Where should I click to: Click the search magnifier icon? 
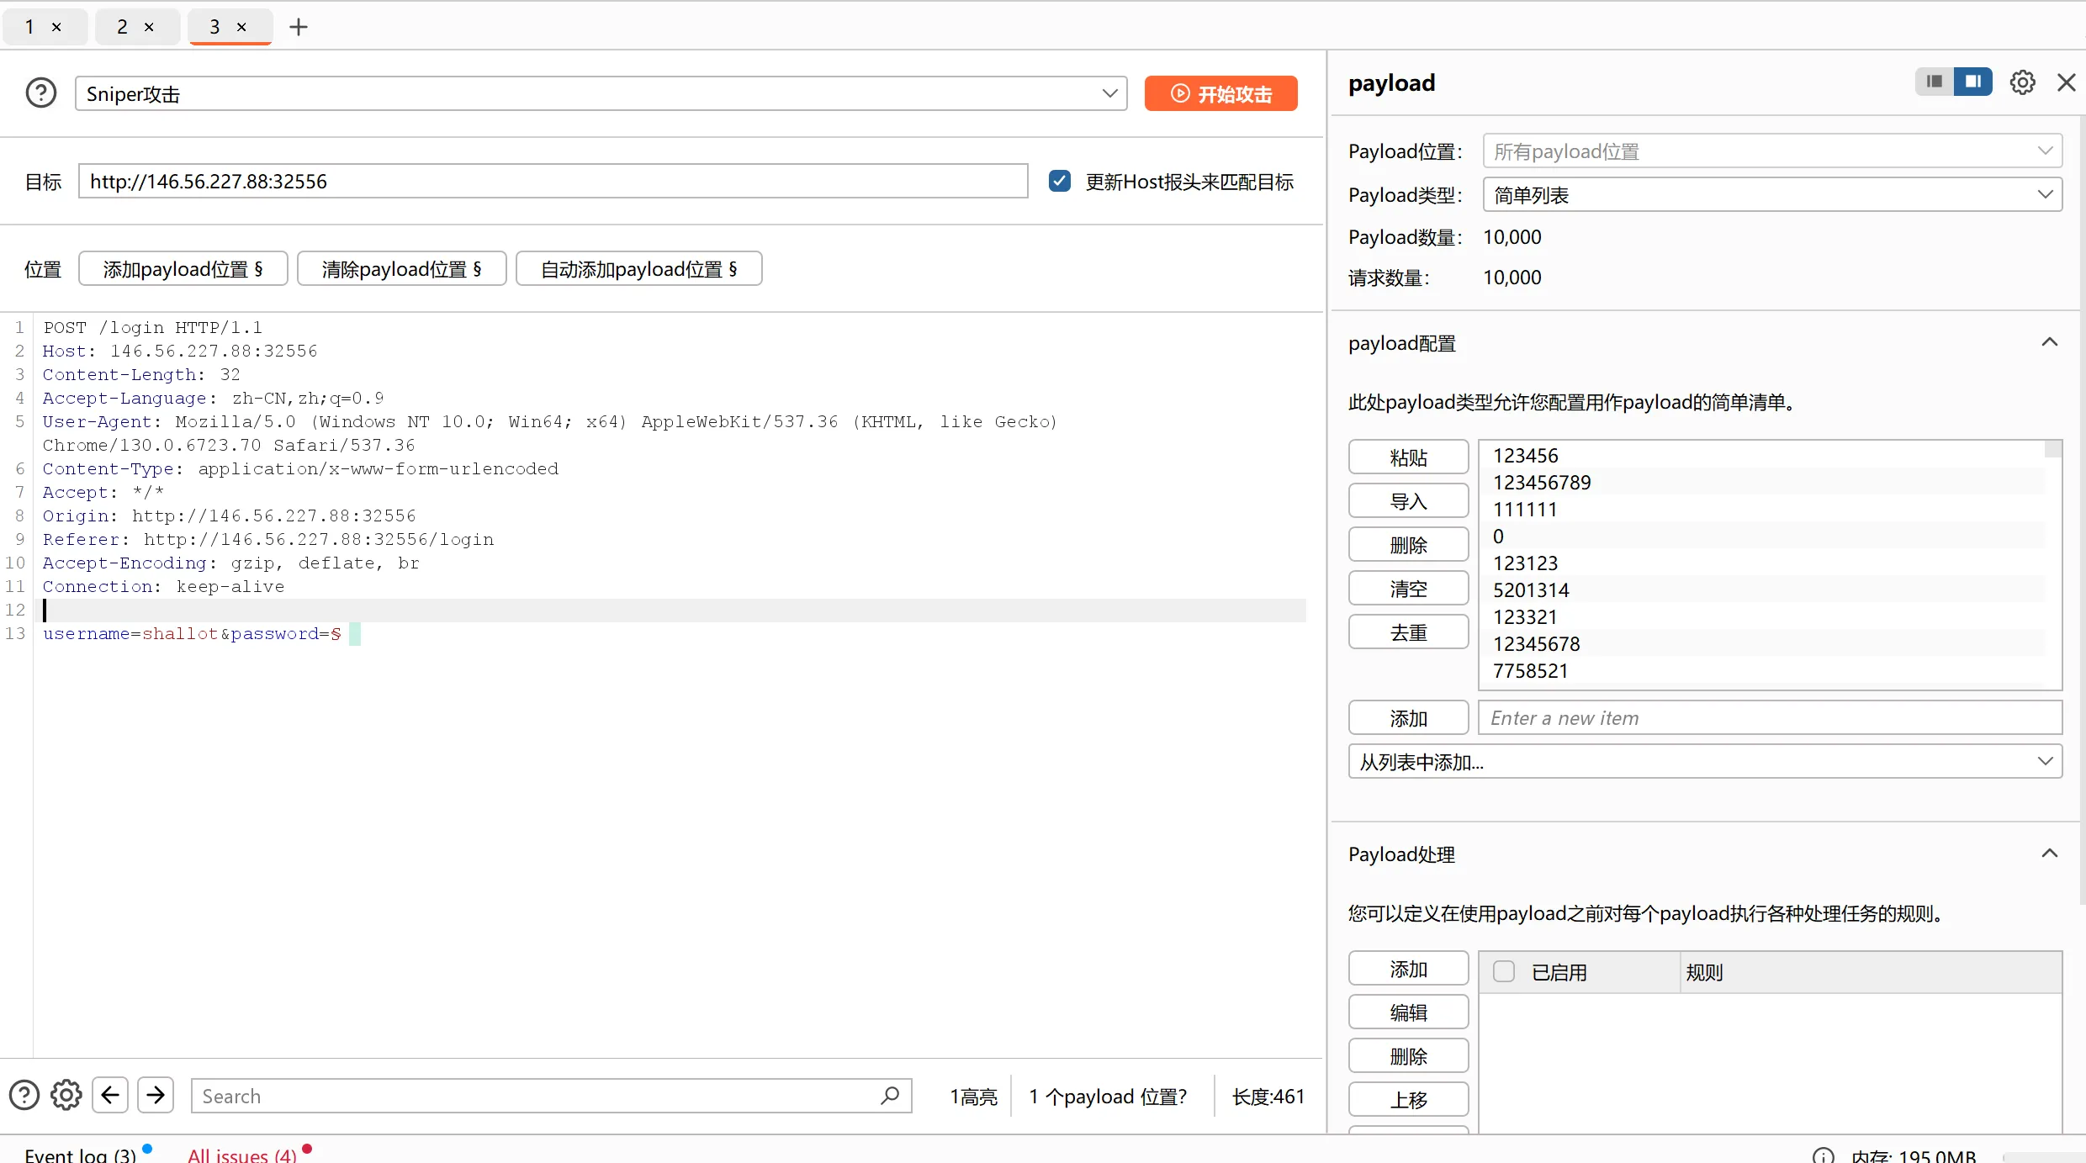click(890, 1095)
